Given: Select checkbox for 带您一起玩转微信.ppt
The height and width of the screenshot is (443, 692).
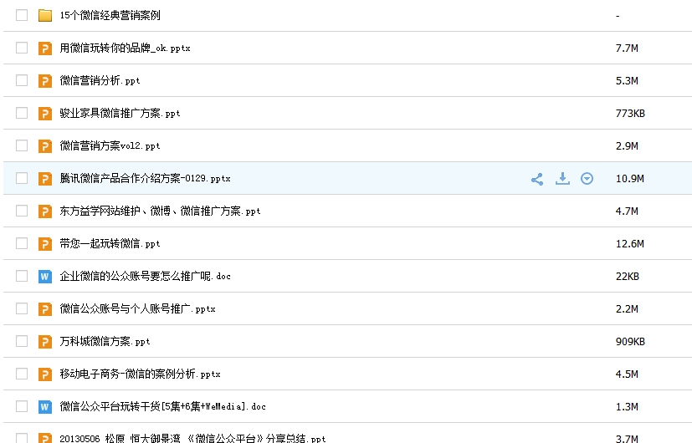Looking at the screenshot, I should (x=22, y=243).
